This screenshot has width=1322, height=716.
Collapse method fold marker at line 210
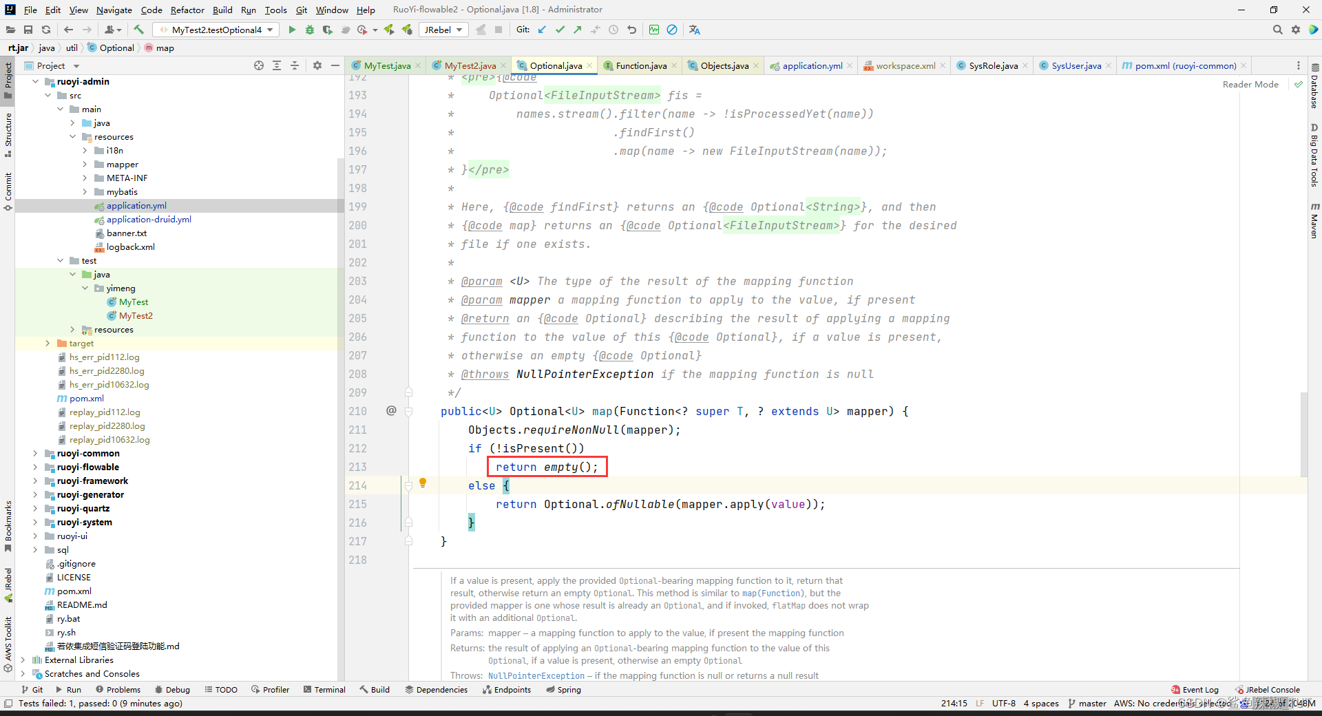[408, 411]
